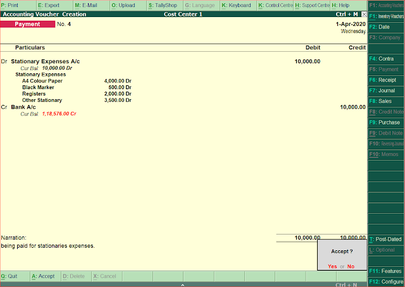This screenshot has height=287, width=405.
Task: Open H: Support Centre
Action: (313, 5)
